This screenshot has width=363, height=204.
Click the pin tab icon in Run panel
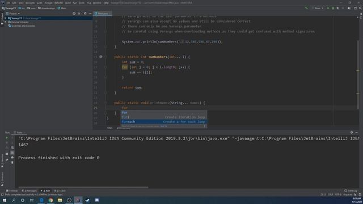[7, 160]
